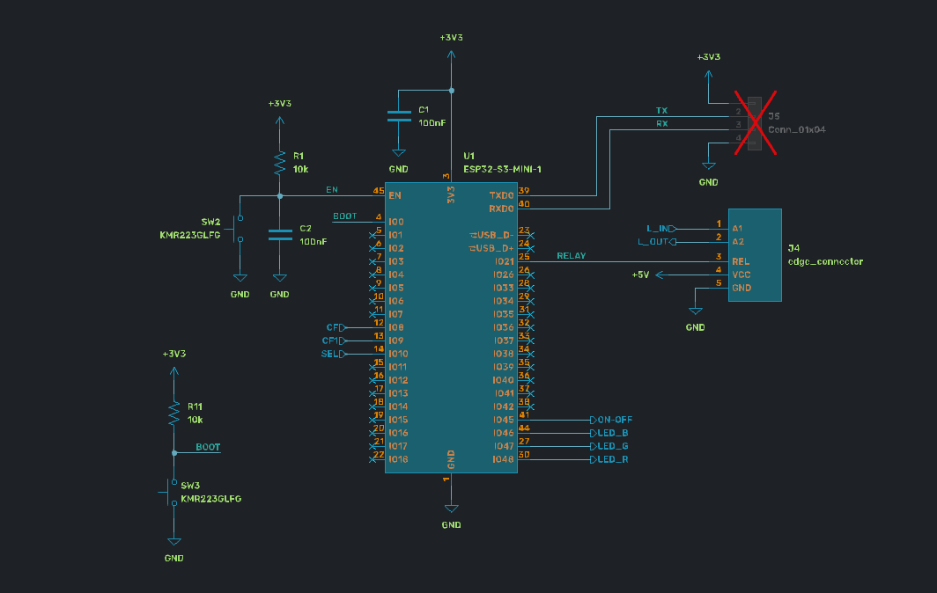Select the L_IN label near J4

[x=659, y=228]
